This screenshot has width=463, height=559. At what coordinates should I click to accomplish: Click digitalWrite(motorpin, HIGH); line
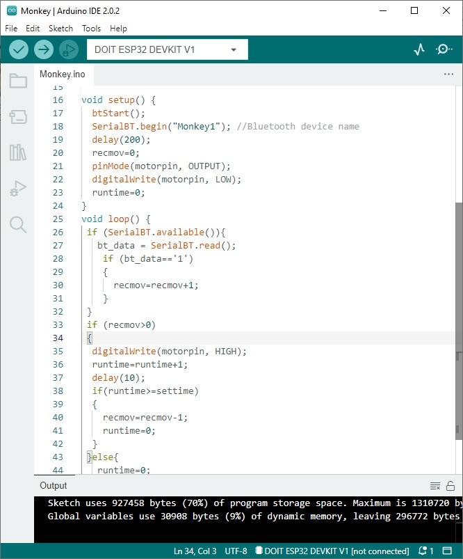point(169,352)
